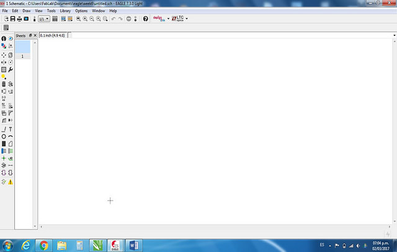The height and width of the screenshot is (252, 397).
Task: Select the Mark tool
Action: point(11,46)
